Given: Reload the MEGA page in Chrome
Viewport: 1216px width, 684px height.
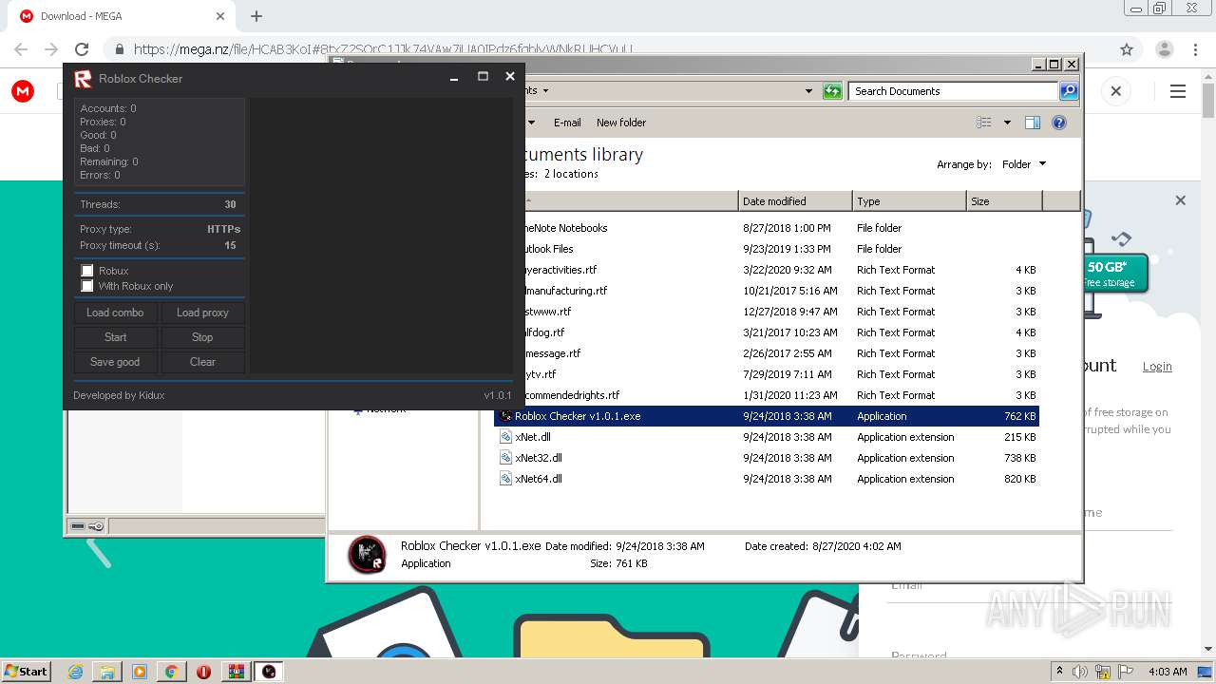Looking at the screenshot, I should [82, 49].
